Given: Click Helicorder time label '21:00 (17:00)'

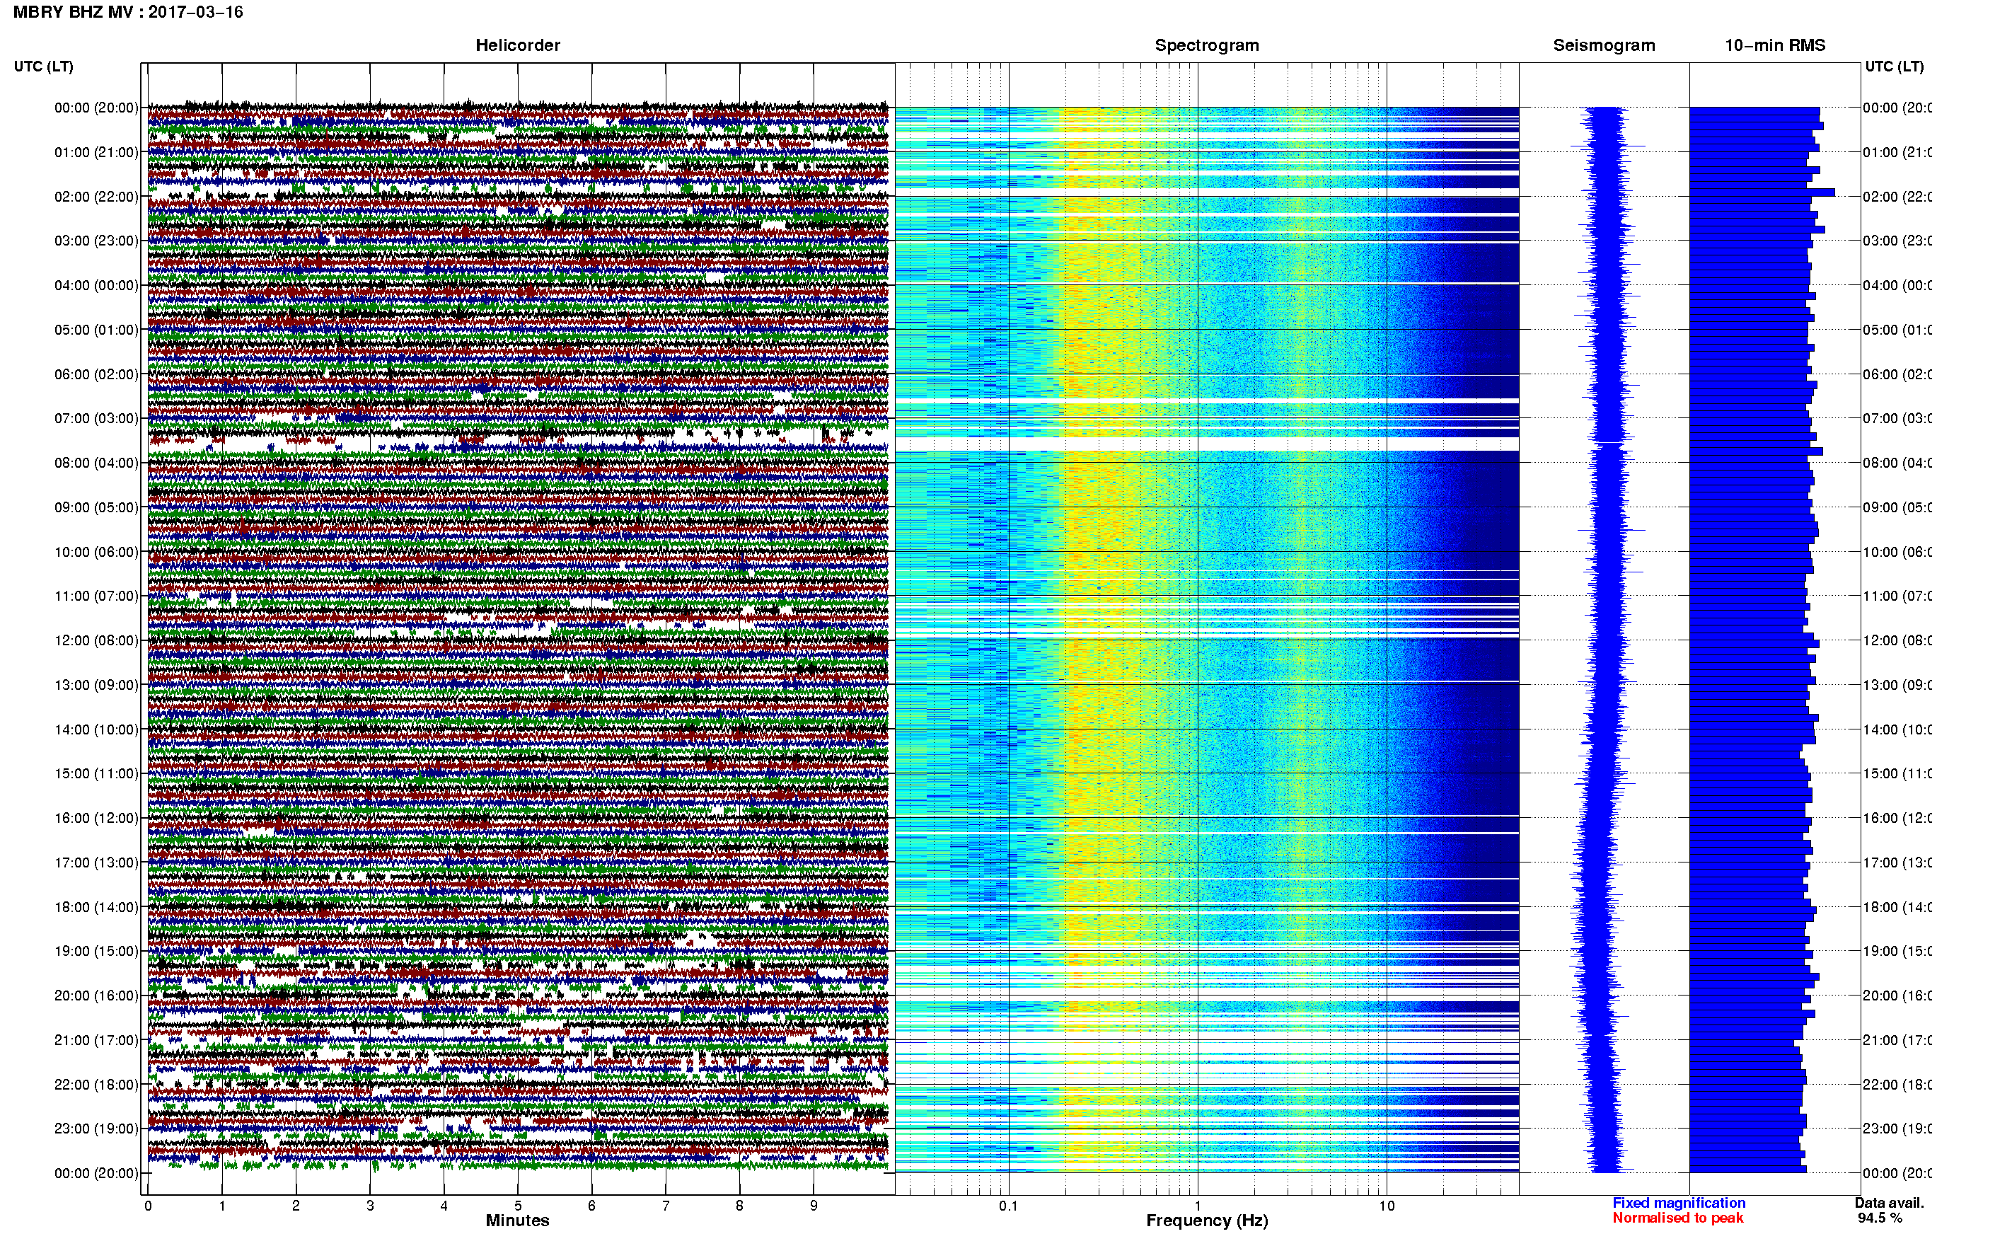Looking at the screenshot, I should pos(96,1040).
